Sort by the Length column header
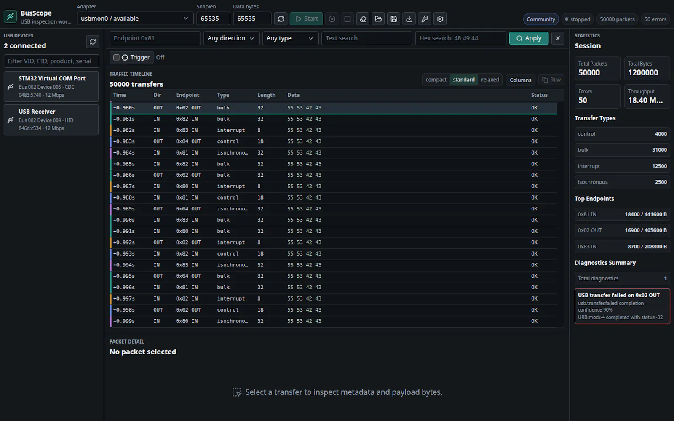 266,95
